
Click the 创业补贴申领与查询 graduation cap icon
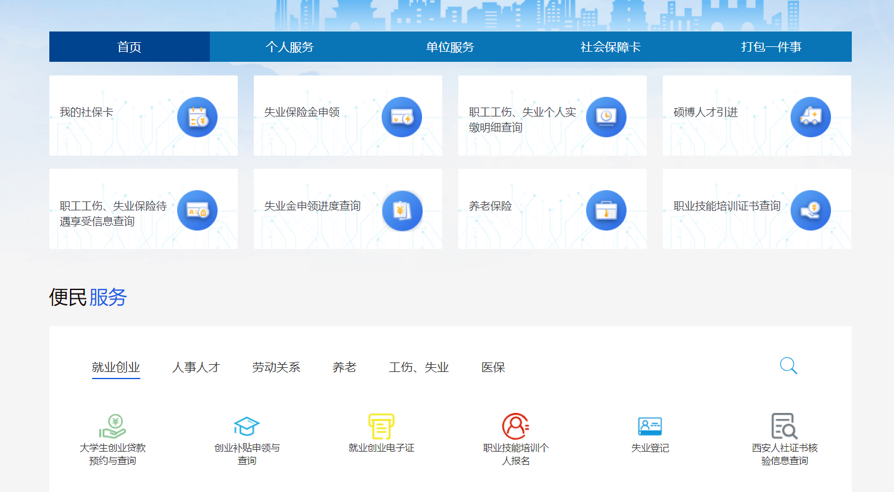[x=247, y=426]
